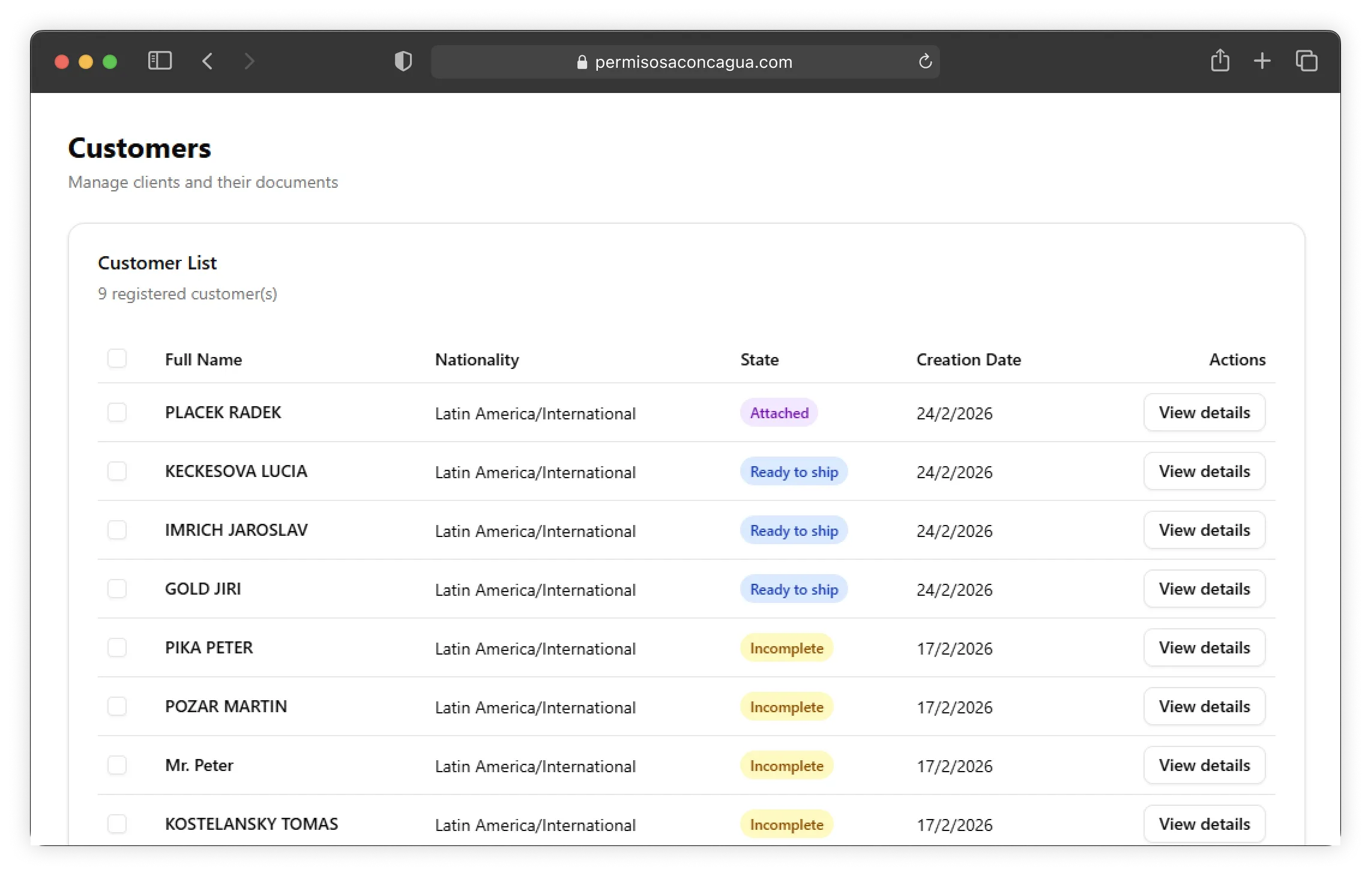This screenshot has width=1371, height=876.
Task: Tick the checkbox for GOLD JIRI
Action: pyautogui.click(x=117, y=589)
